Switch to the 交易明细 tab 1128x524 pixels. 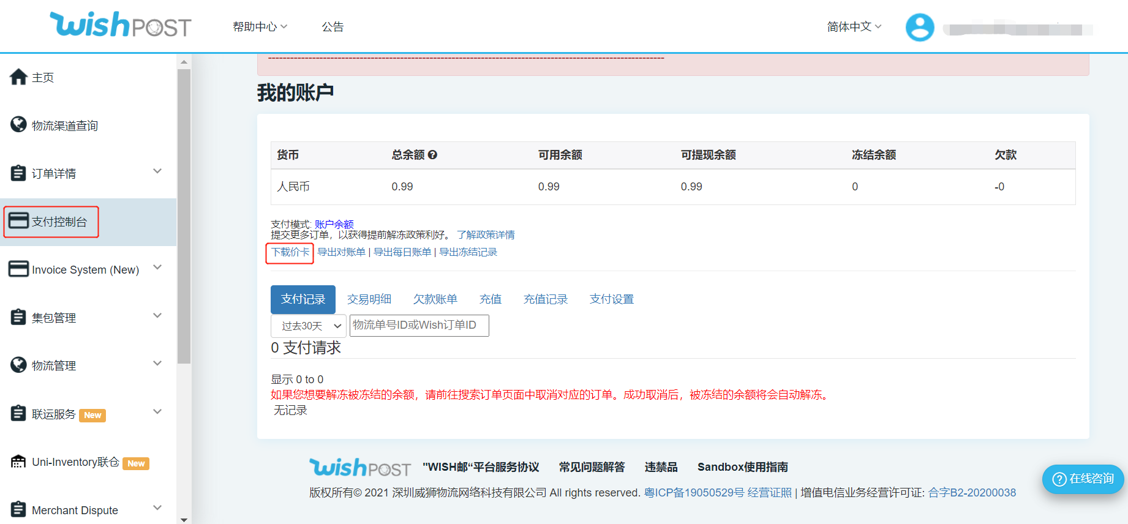click(369, 299)
